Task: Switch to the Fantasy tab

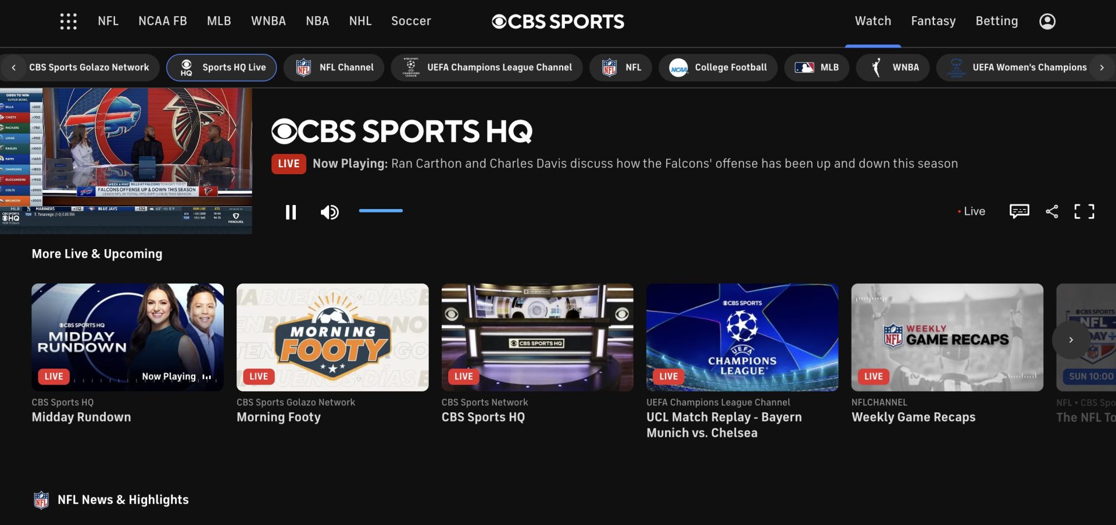Action: 933,21
